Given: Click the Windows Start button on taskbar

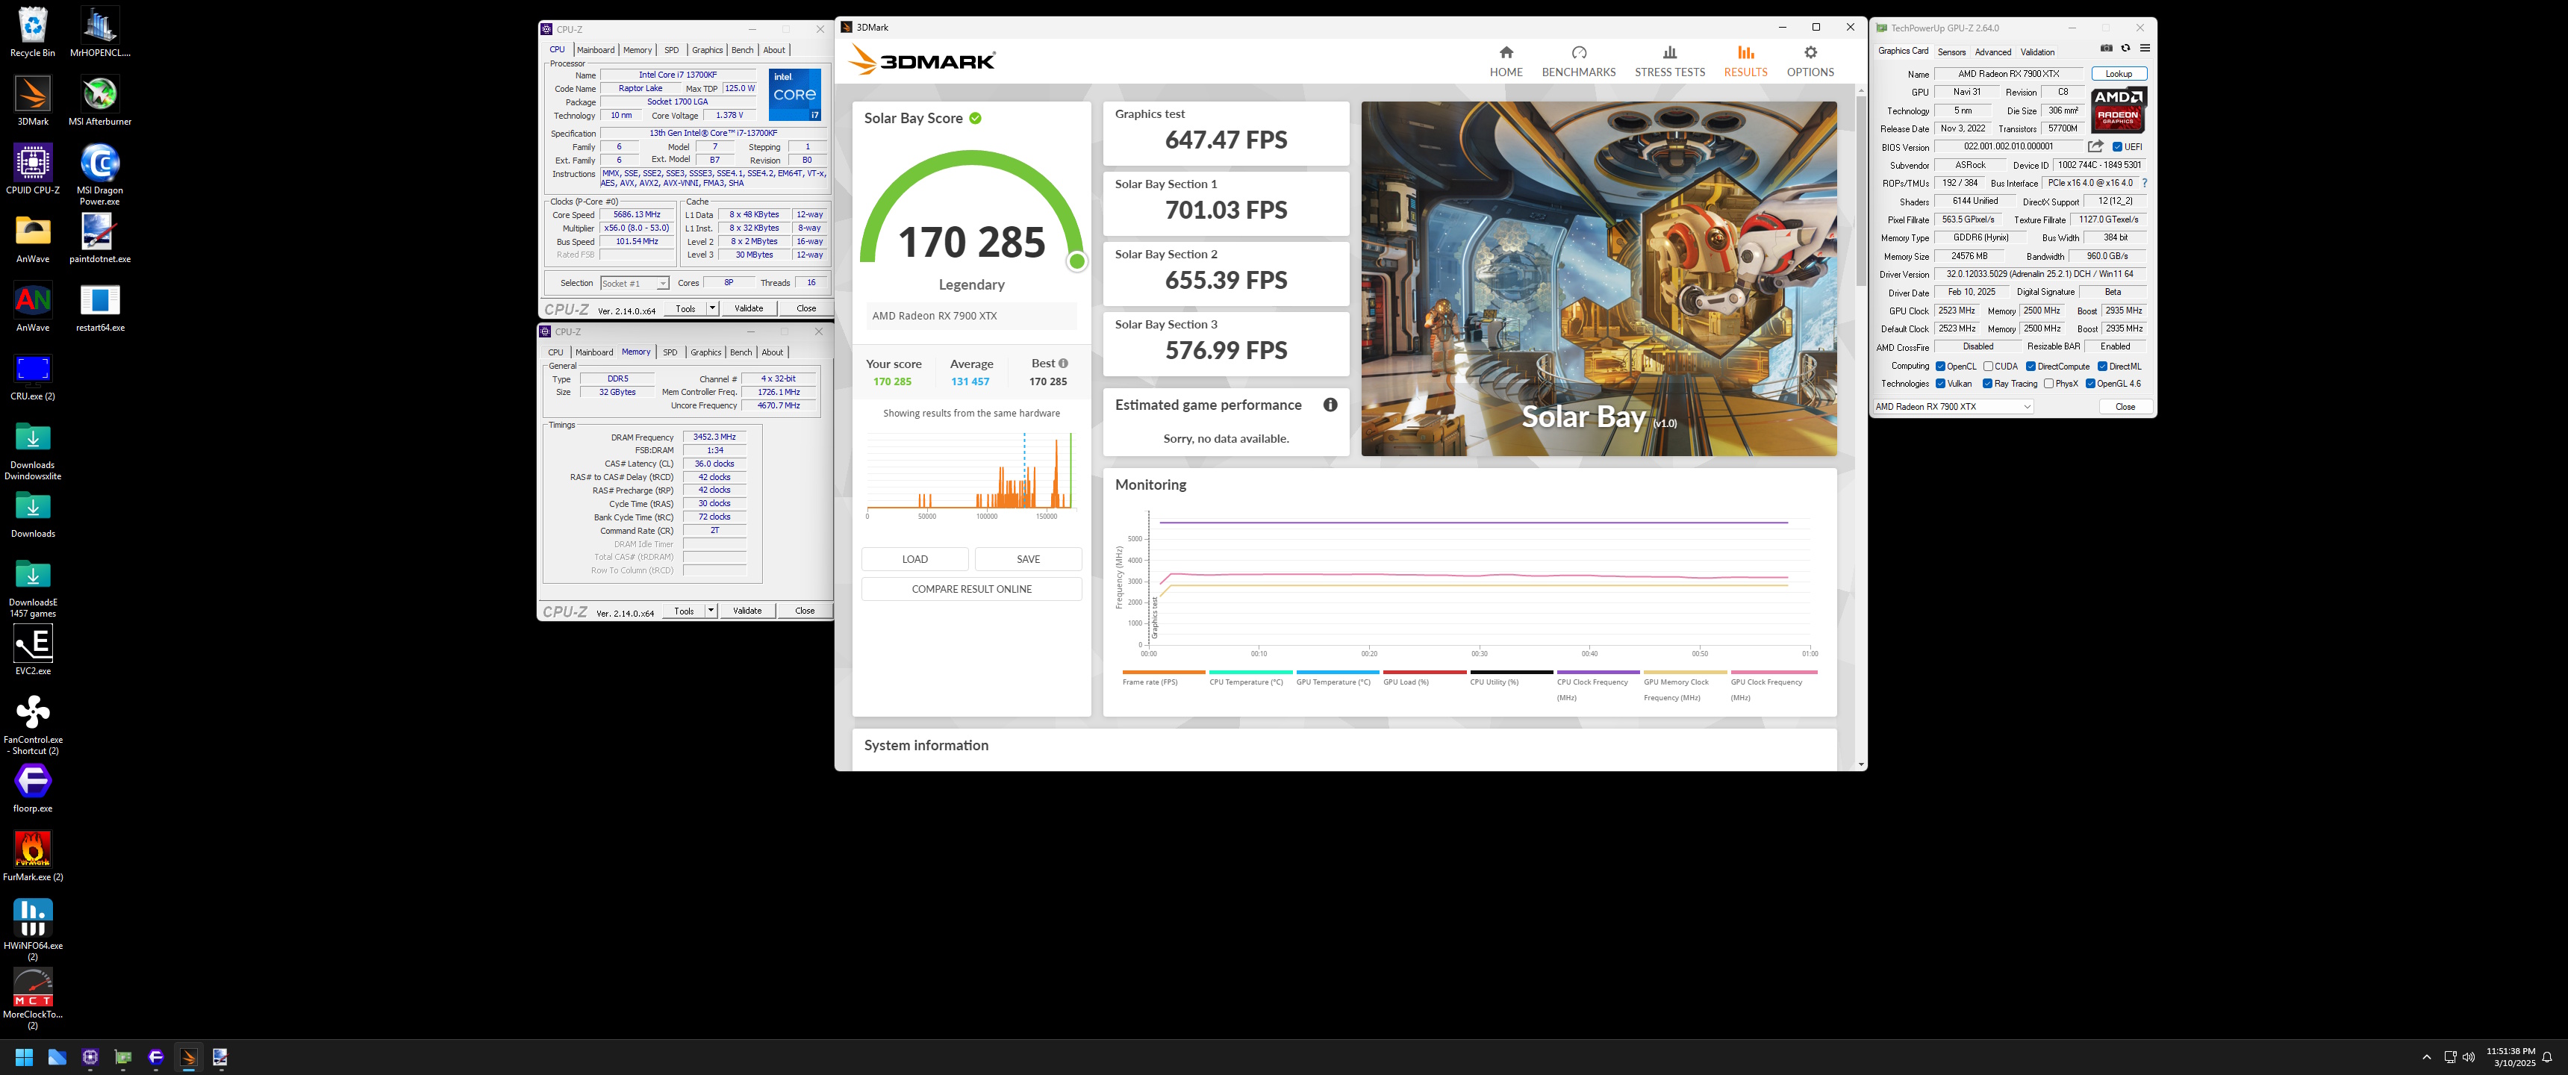Looking at the screenshot, I should [24, 1057].
